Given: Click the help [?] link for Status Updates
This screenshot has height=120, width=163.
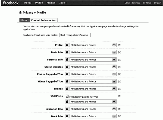Looking at the screenshot, I should click(120, 67).
